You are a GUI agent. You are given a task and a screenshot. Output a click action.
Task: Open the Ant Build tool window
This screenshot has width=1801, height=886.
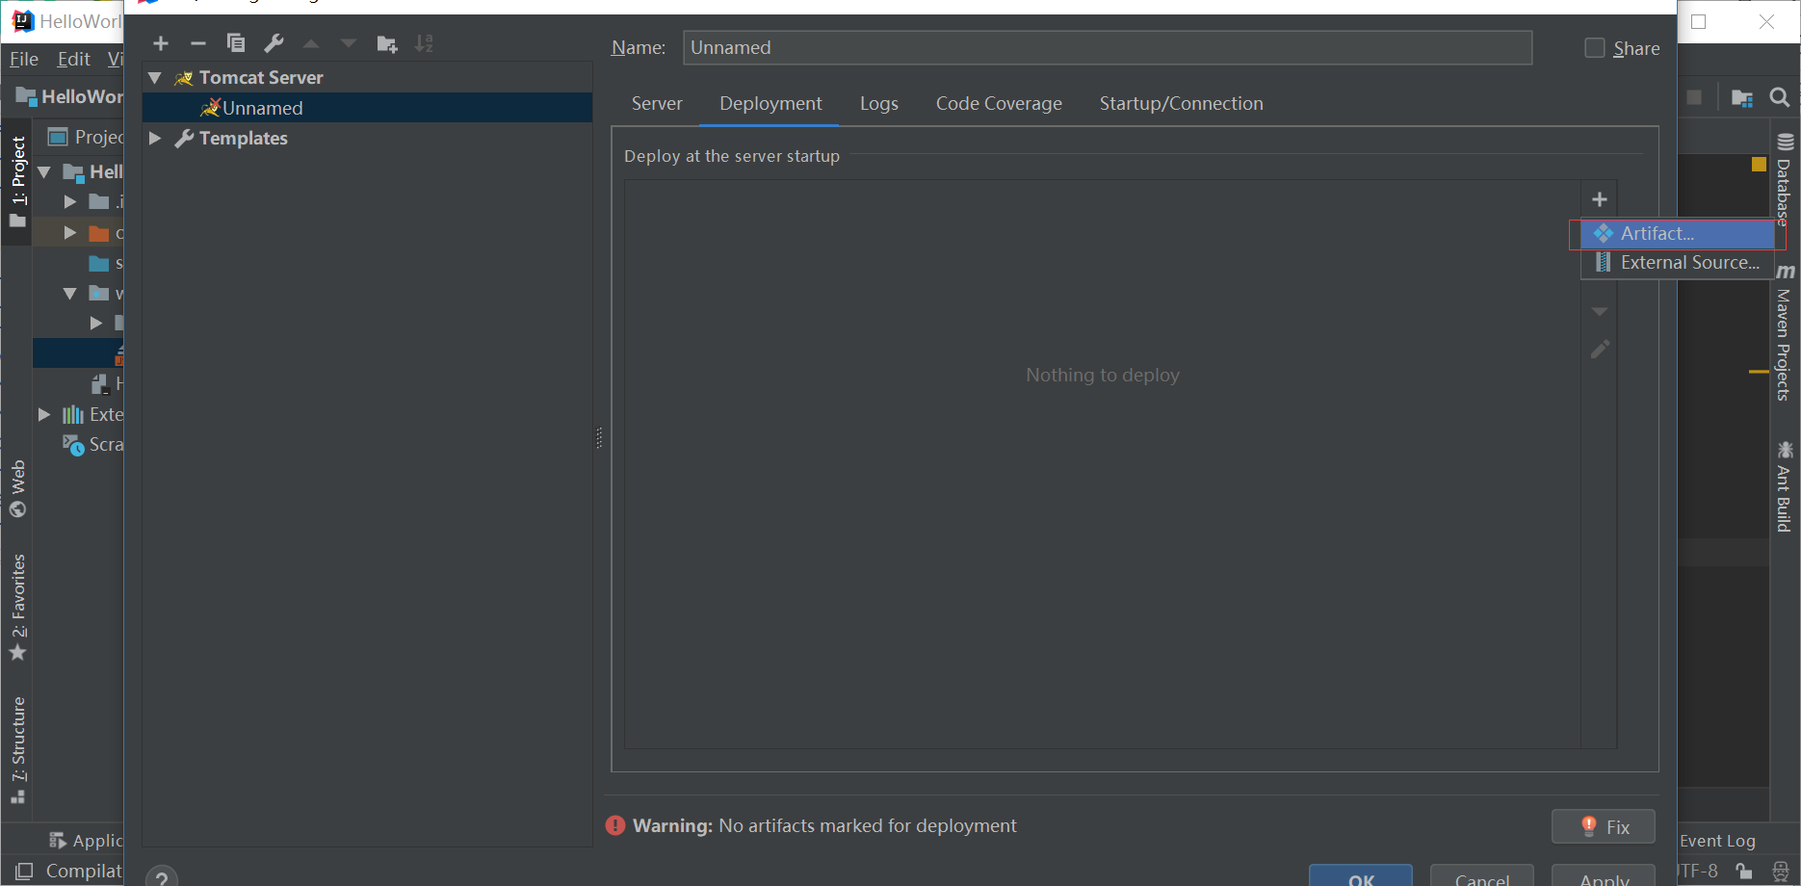tap(1784, 487)
